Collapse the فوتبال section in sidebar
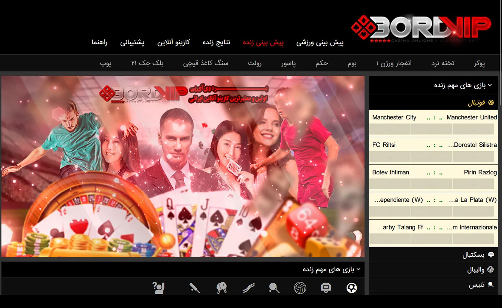Image resolution: width=502 pixels, height=308 pixels. 433,103
